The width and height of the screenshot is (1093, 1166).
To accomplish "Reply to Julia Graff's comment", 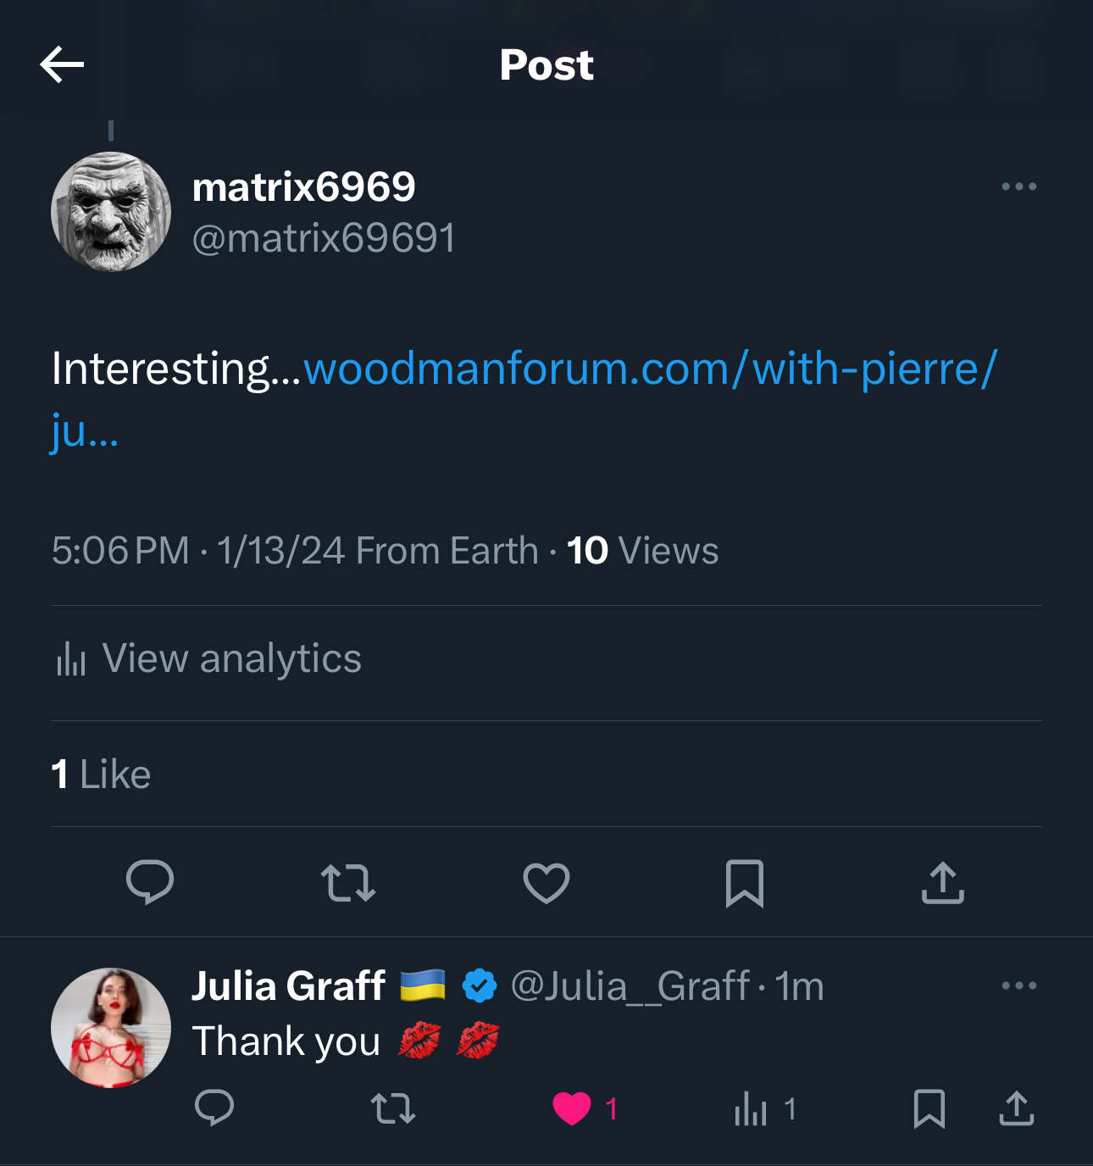I will click(x=214, y=1108).
